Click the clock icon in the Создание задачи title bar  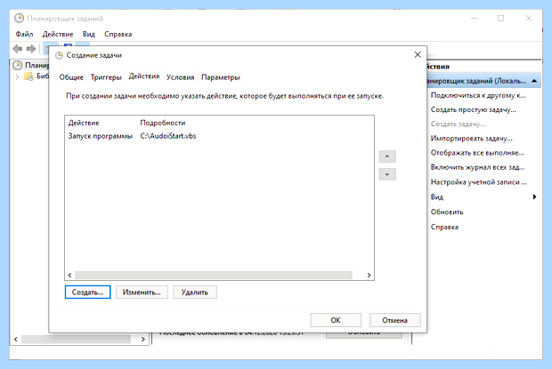pos(59,55)
